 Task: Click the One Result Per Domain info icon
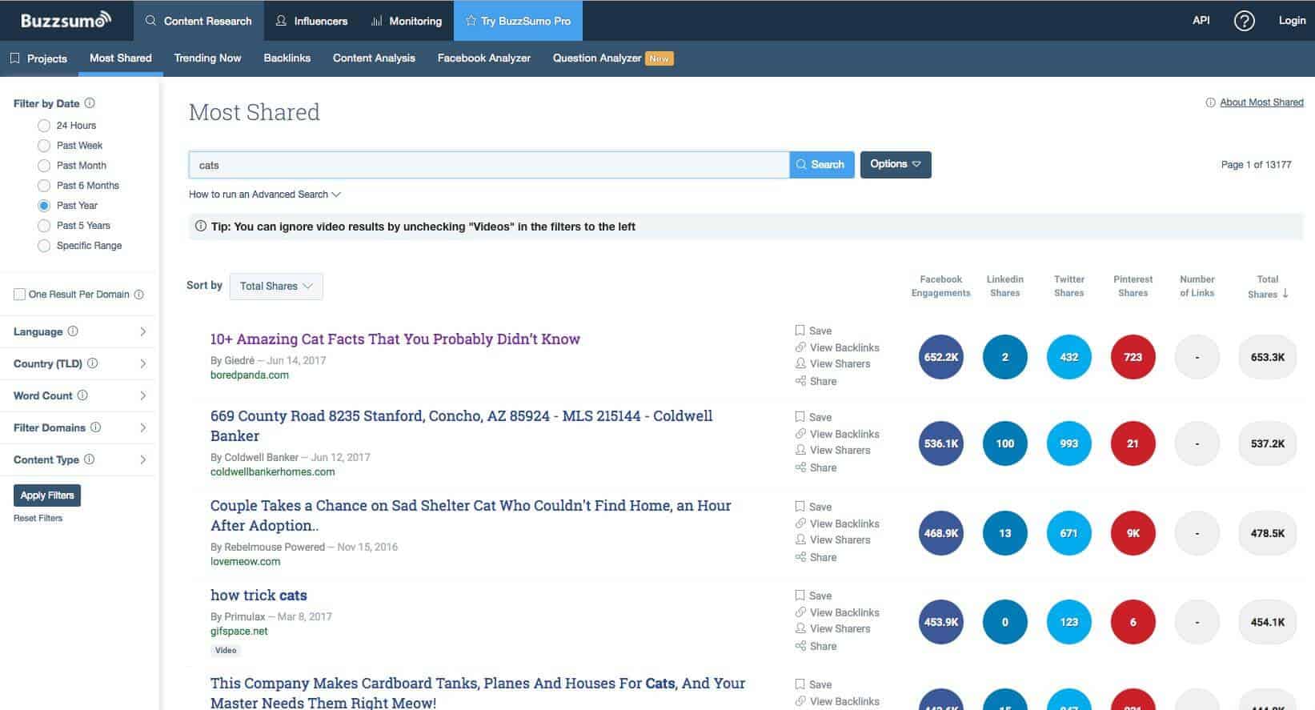click(139, 295)
